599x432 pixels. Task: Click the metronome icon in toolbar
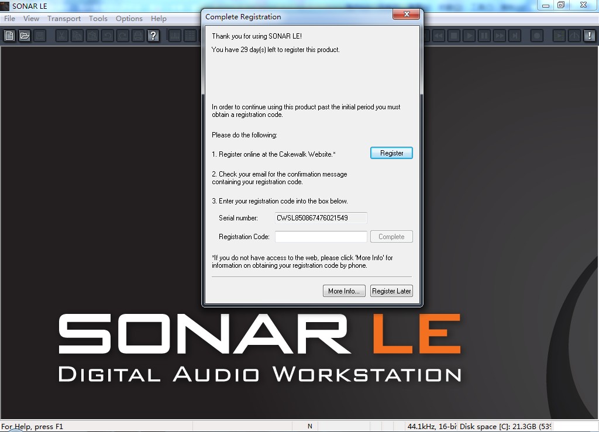[x=574, y=36]
